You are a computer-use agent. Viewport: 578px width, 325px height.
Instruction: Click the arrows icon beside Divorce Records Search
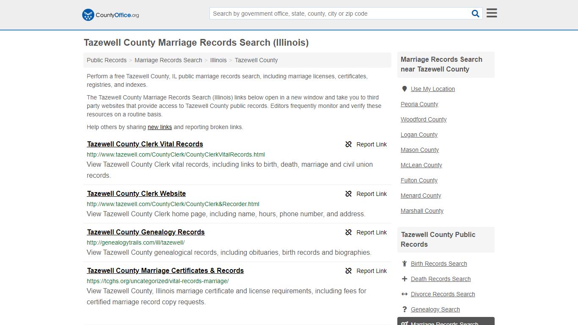[x=405, y=294]
